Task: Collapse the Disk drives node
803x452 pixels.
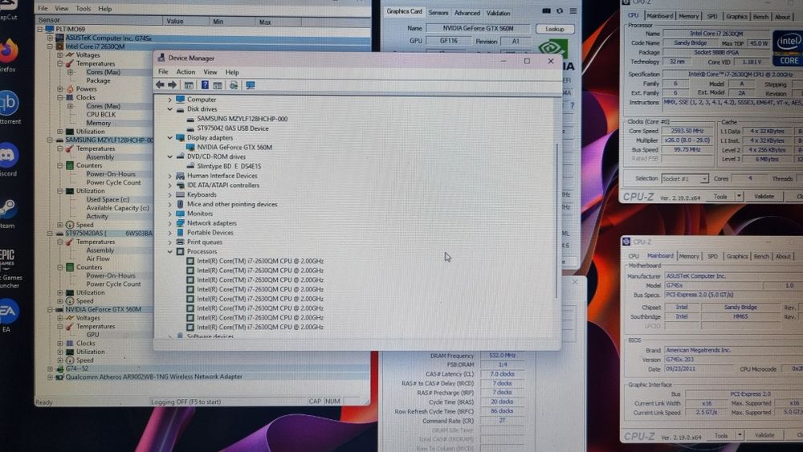Action: pos(170,109)
